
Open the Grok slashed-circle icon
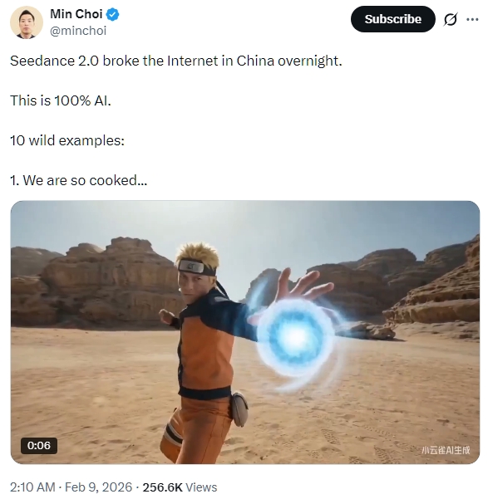click(451, 19)
